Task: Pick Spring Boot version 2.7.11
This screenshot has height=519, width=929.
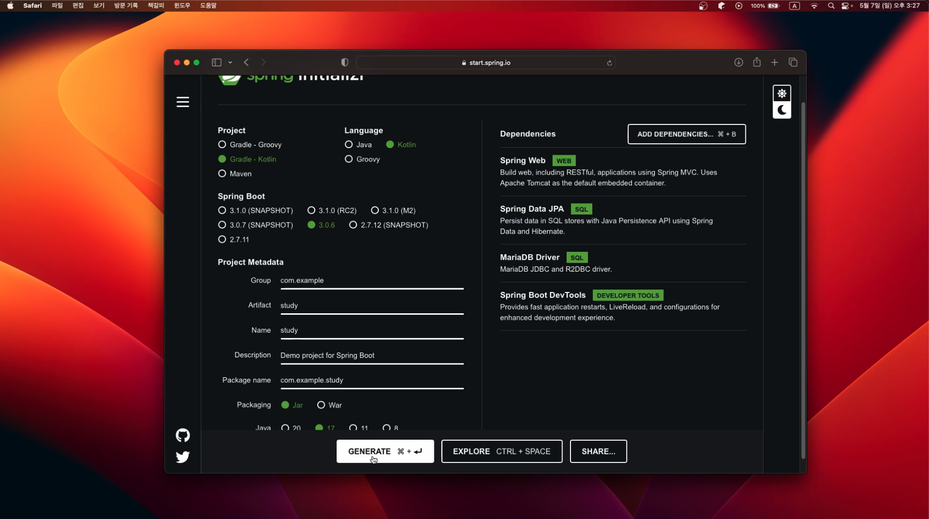Action: (x=233, y=239)
